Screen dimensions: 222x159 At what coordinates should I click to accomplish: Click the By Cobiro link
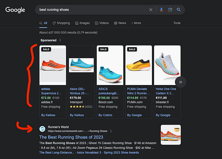pos(105,115)
